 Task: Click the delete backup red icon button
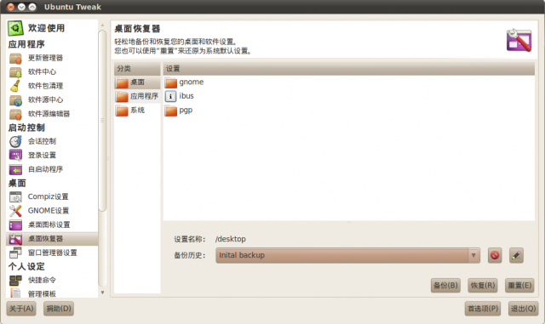[495, 256]
